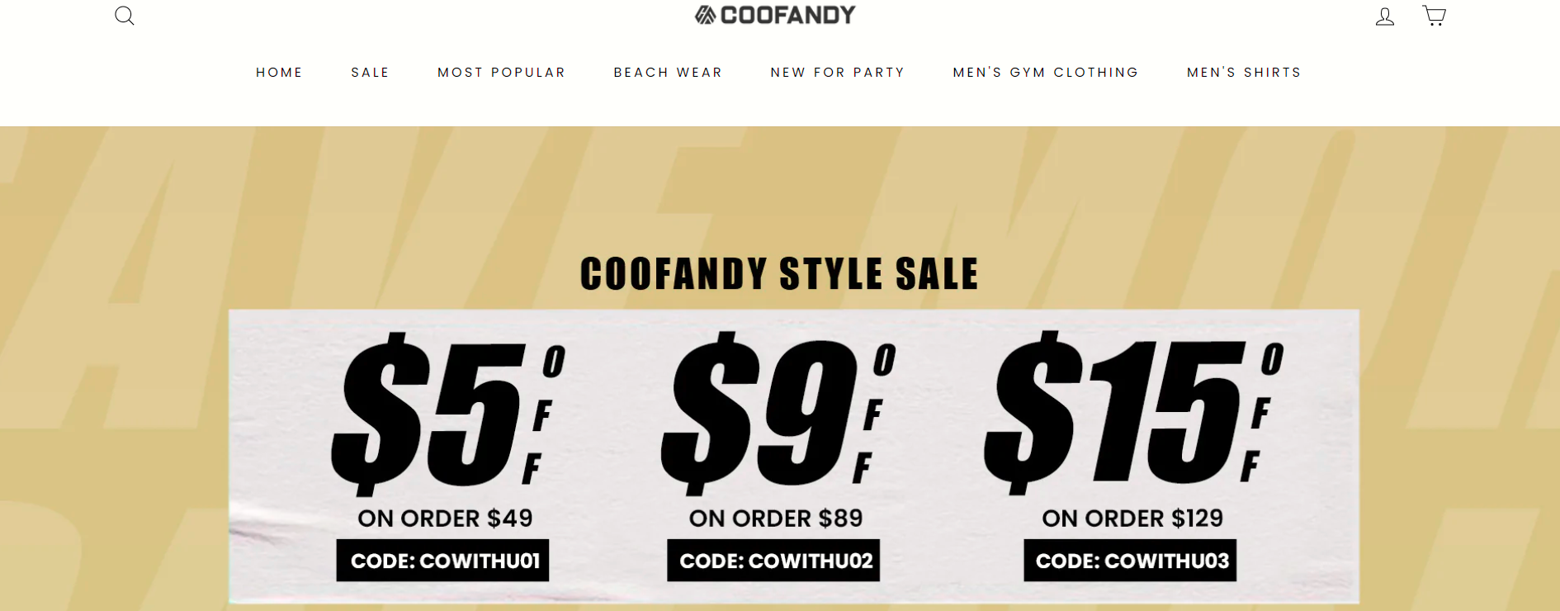
Task: Click the magnifying glass to search
Action: (125, 16)
